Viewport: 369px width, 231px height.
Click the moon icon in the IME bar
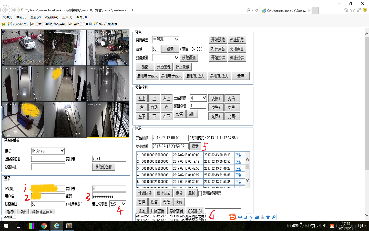click(x=245, y=217)
